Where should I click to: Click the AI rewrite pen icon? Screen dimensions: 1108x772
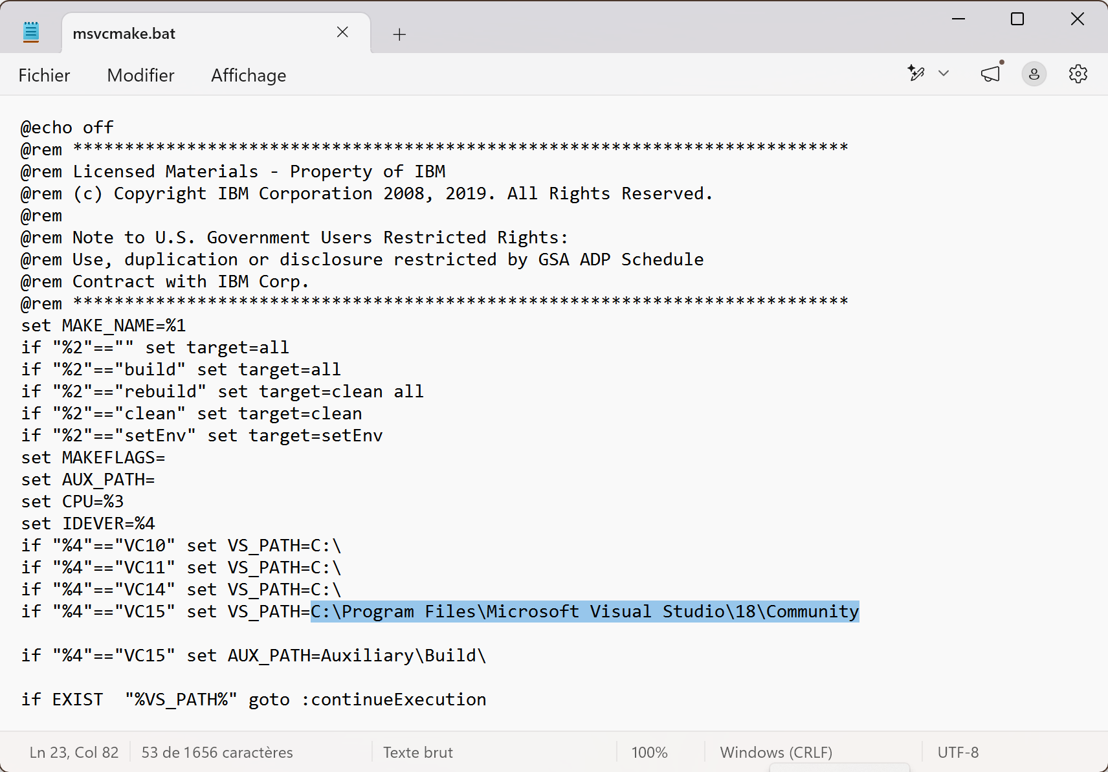tap(916, 73)
